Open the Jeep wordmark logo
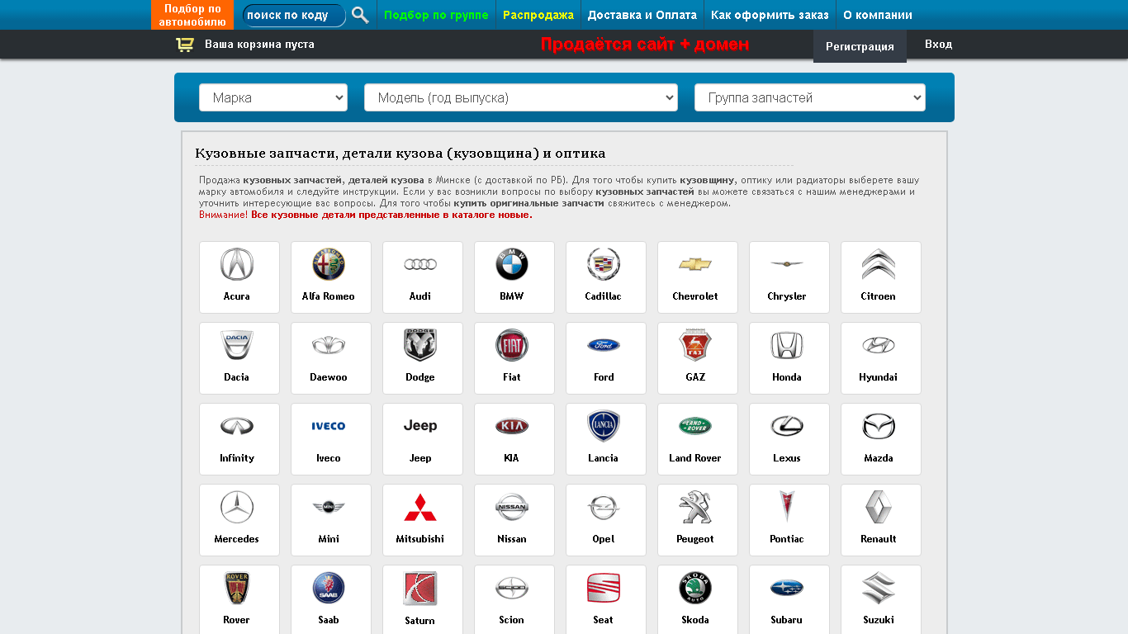This screenshot has width=1128, height=634. pyautogui.click(x=420, y=426)
